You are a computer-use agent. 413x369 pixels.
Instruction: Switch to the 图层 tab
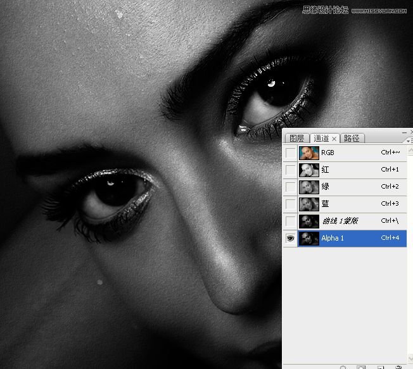(x=296, y=139)
